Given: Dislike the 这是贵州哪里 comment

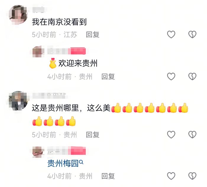Looking at the screenshot, I should click(x=192, y=134).
